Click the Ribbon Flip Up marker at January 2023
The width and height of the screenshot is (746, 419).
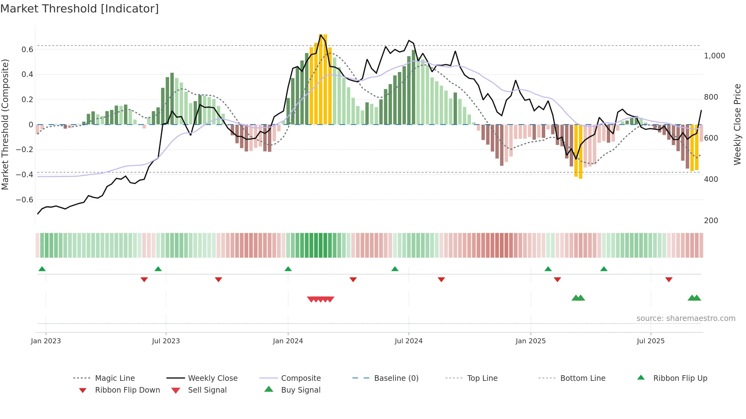click(x=42, y=269)
